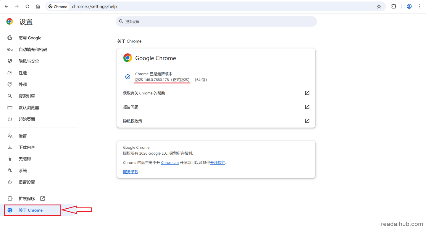Open the profile avatar icon
The image size is (426, 229).
(x=409, y=6)
